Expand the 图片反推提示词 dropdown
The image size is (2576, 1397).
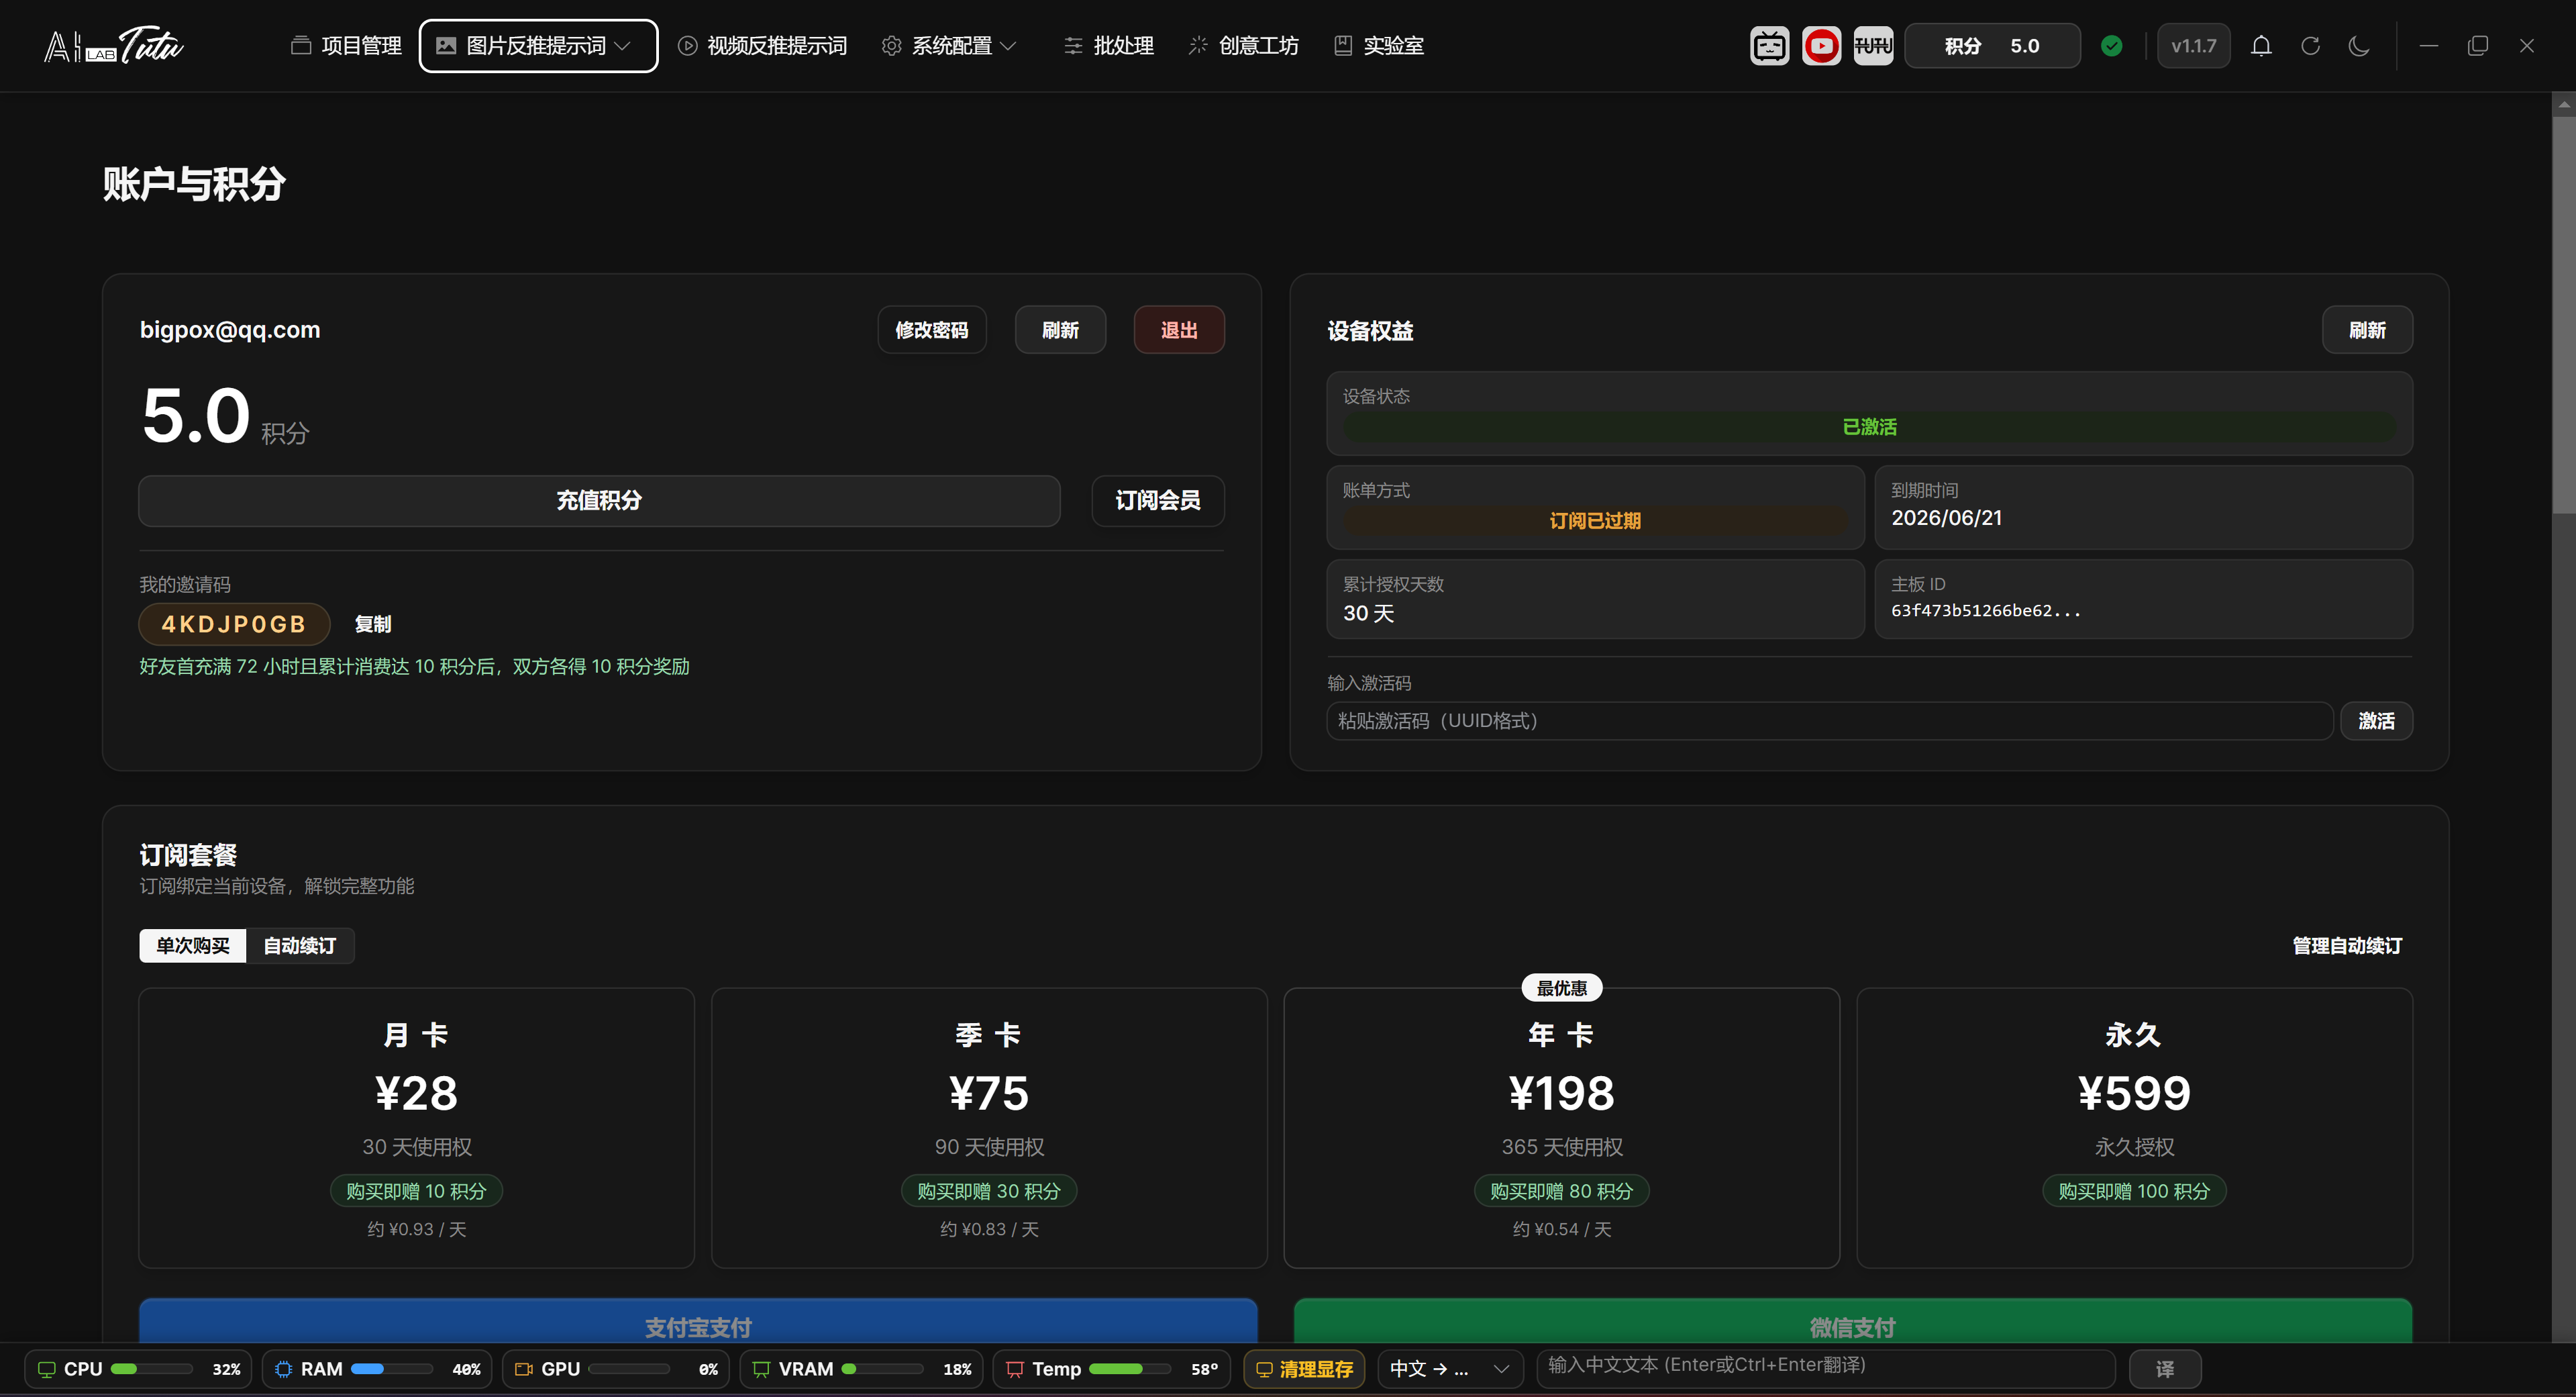[538, 46]
